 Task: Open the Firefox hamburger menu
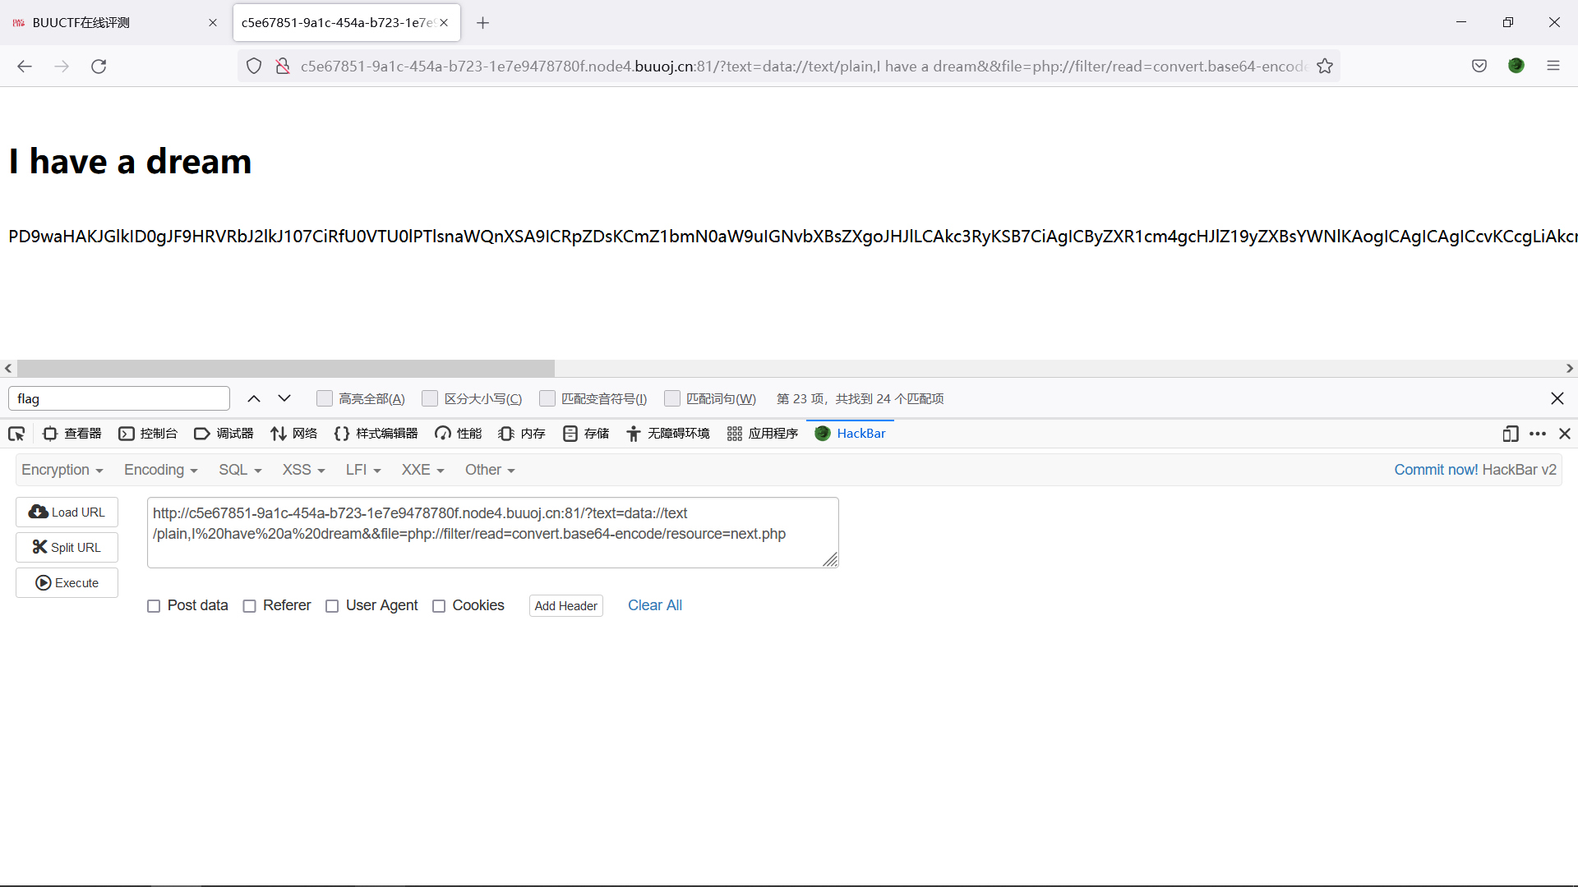pyautogui.click(x=1553, y=67)
